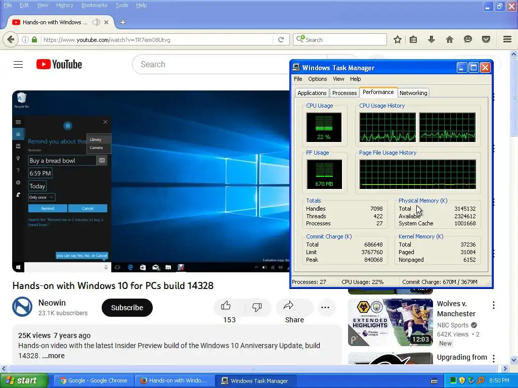Open the Pocket icon in Firefox toolbar

point(486,39)
